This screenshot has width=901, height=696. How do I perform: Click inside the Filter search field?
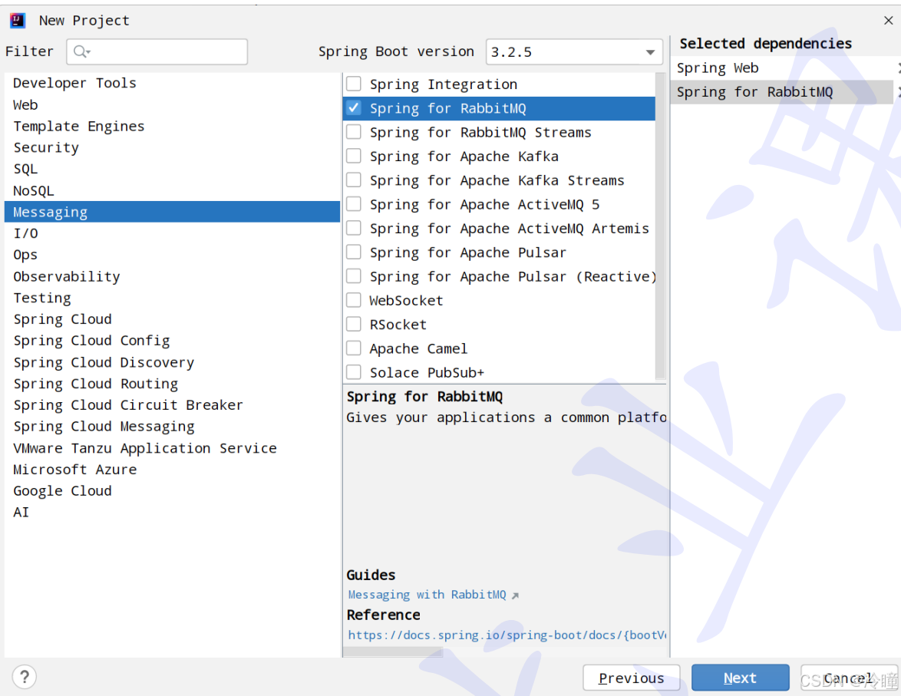[x=157, y=51]
